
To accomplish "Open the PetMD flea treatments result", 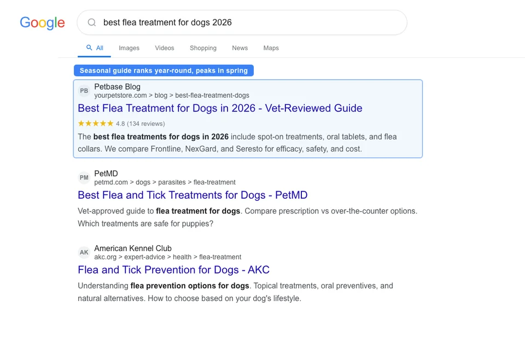I will click(192, 195).
